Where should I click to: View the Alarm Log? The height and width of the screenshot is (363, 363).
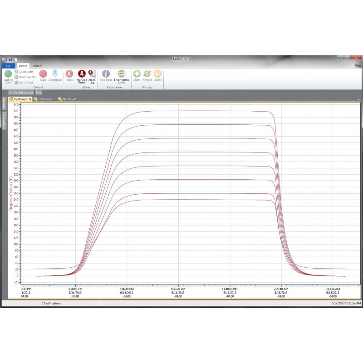point(91,75)
